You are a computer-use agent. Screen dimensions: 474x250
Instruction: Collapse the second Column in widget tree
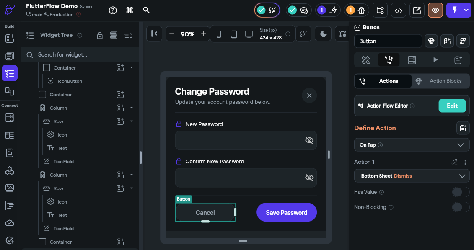132,175
